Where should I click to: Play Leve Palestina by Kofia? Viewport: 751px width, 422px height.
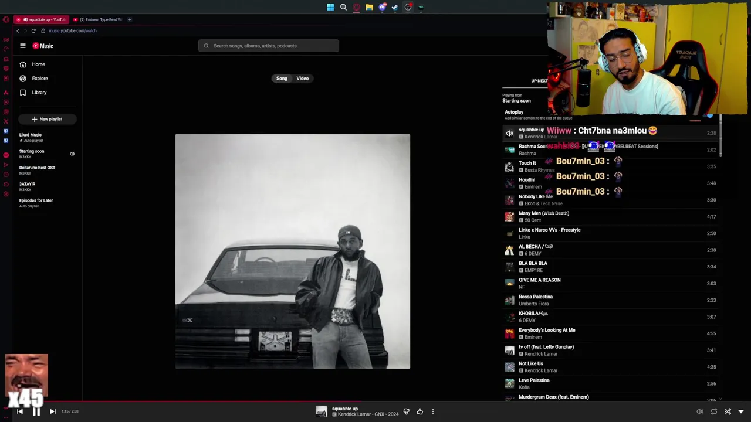coord(611,384)
